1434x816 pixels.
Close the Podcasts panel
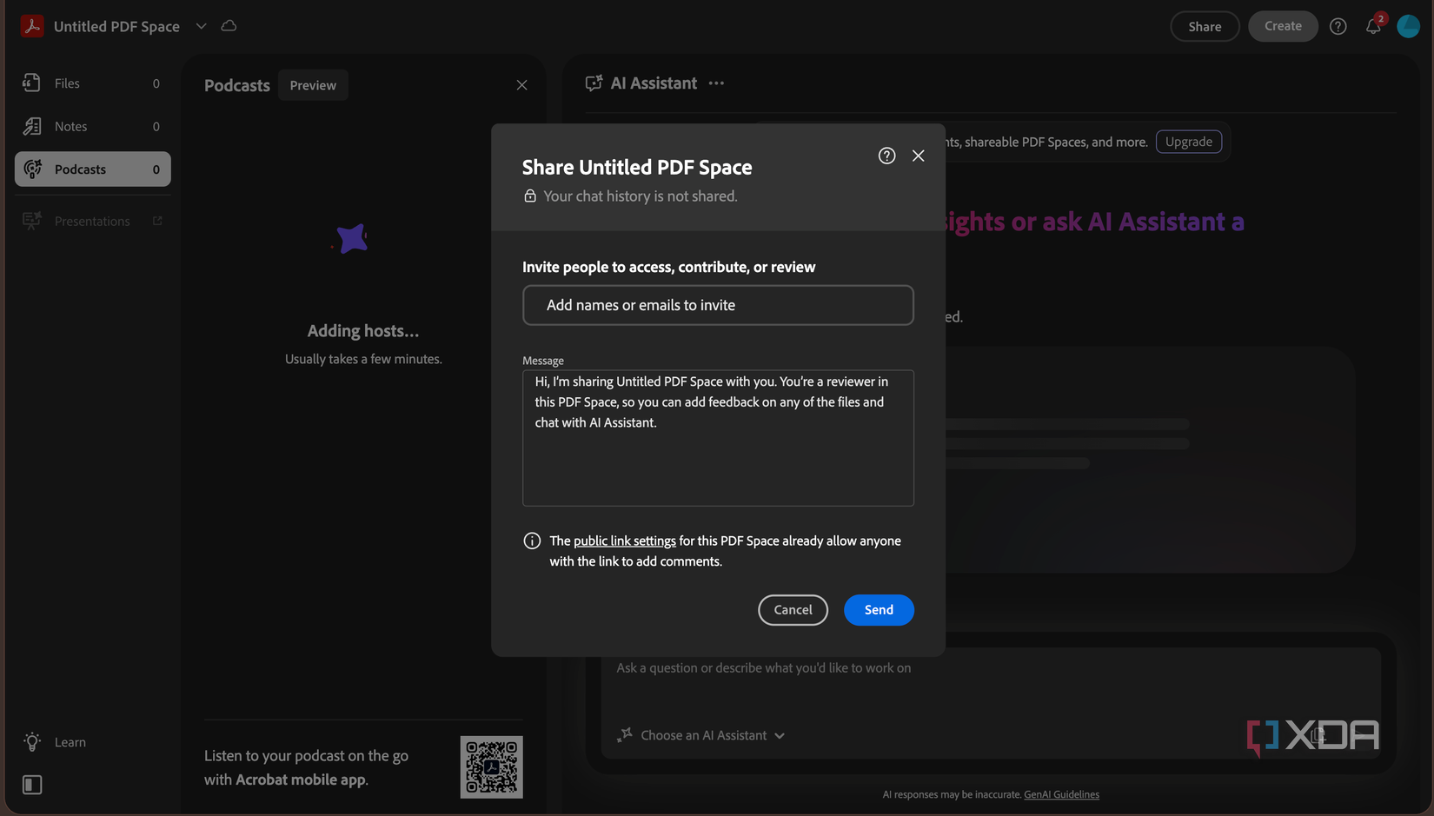[521, 85]
